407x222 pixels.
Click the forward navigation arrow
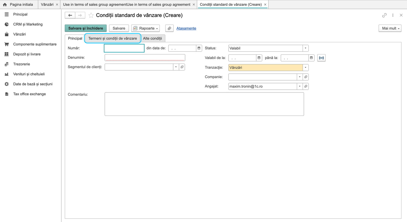point(80,15)
